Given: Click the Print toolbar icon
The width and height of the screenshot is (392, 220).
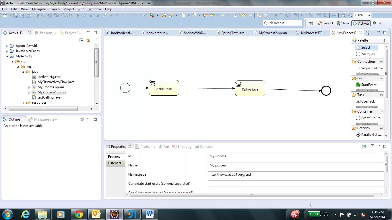Looking at the screenshot, I should point(29,15).
